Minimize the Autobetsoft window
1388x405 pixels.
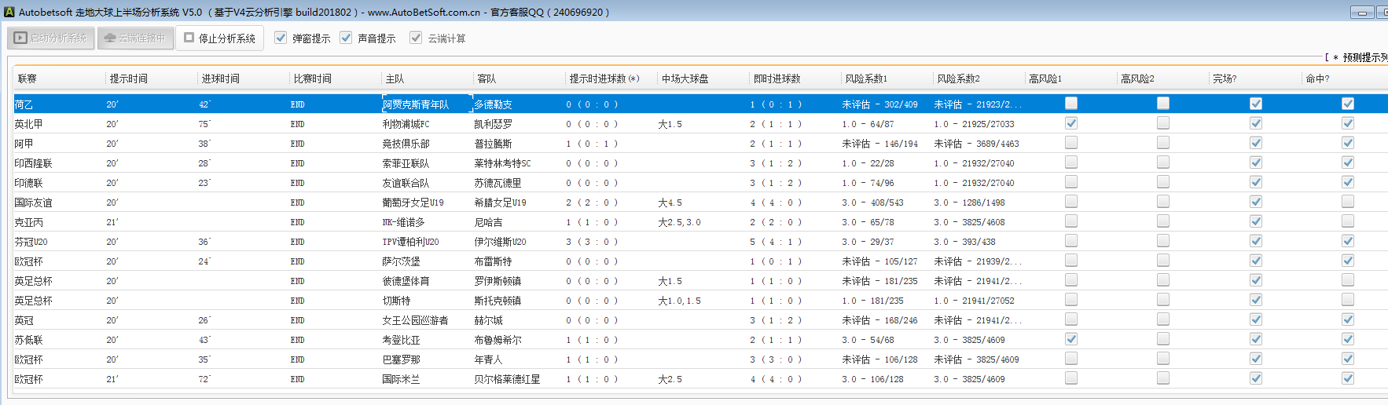1362,12
